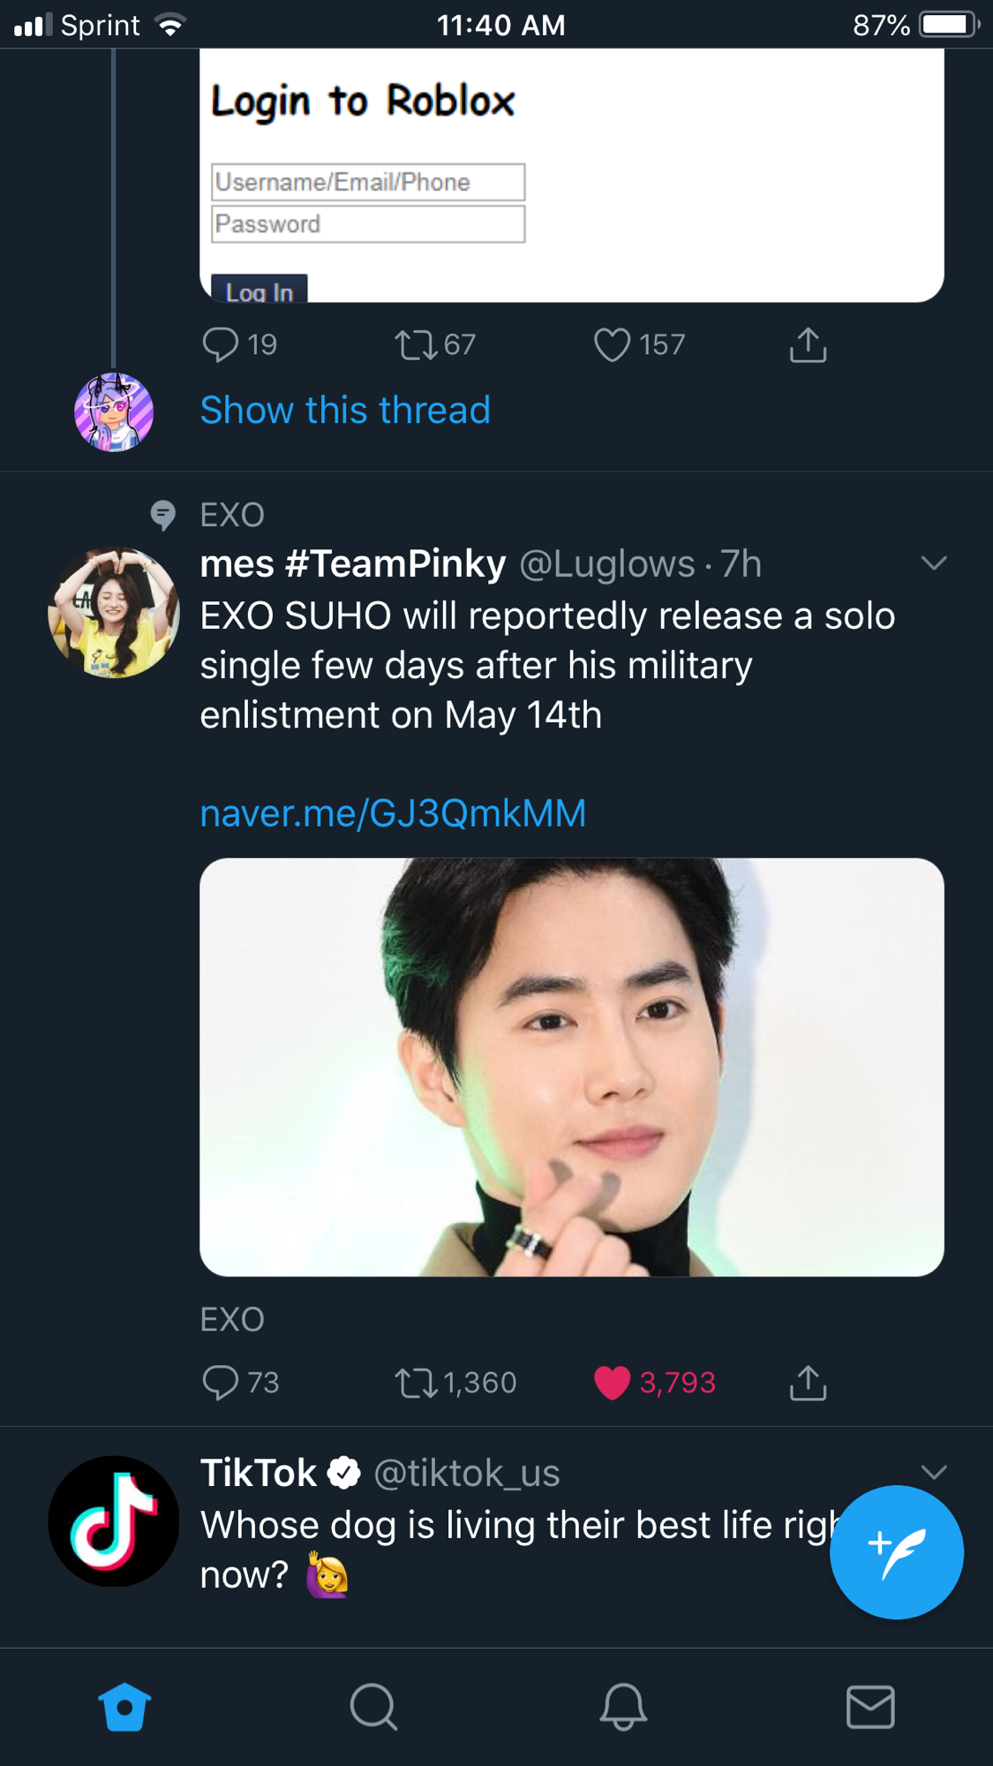Retweet the Roblox login tweet

[x=434, y=344]
